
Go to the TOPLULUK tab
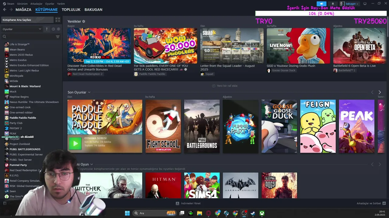point(71,10)
